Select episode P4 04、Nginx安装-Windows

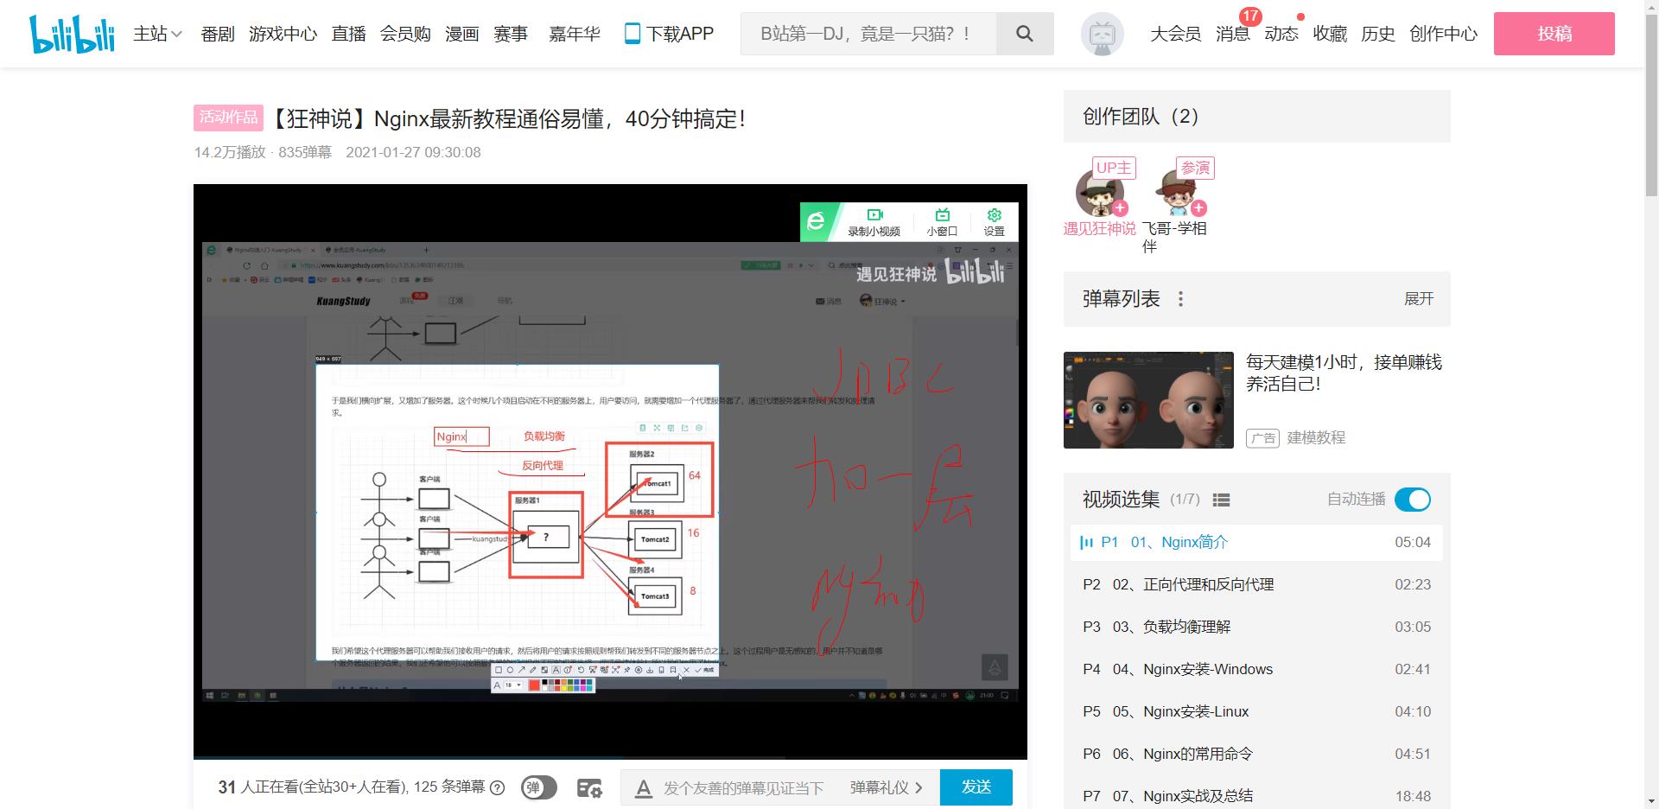pyautogui.click(x=1256, y=670)
